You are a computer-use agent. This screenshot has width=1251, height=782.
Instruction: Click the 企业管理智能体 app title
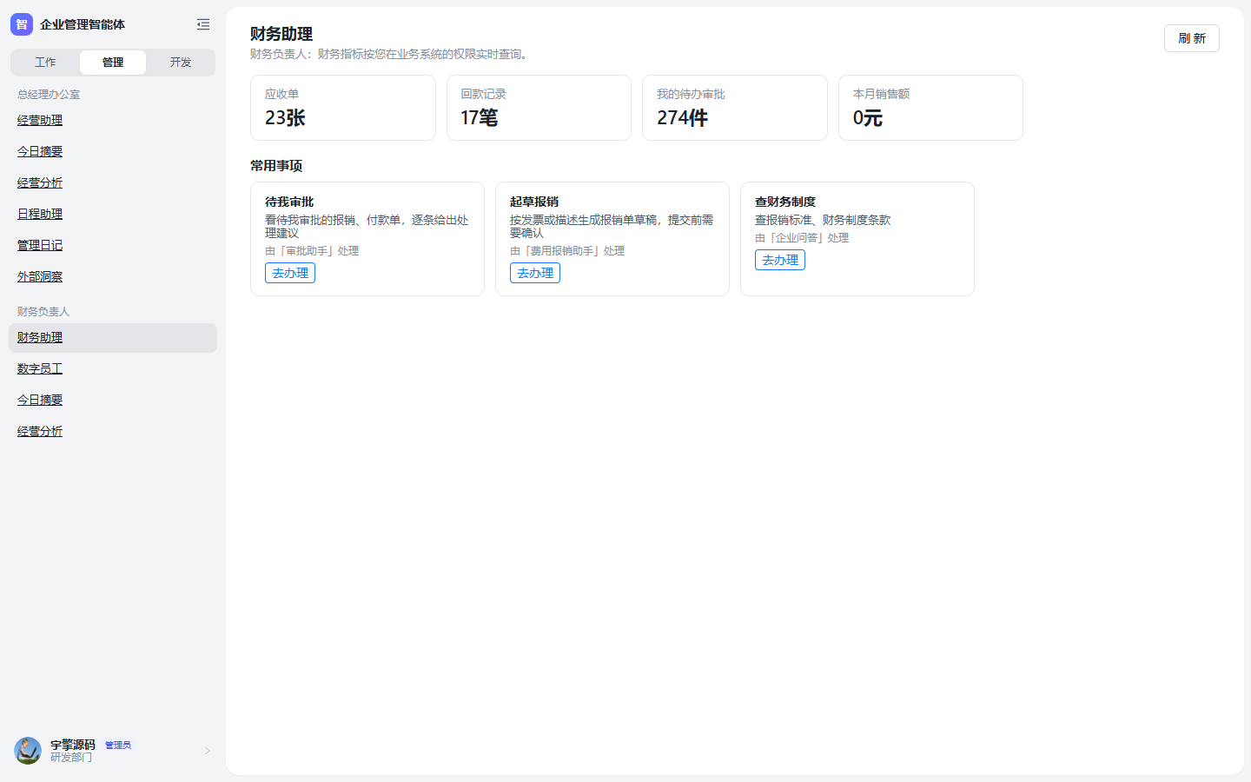coord(83,24)
